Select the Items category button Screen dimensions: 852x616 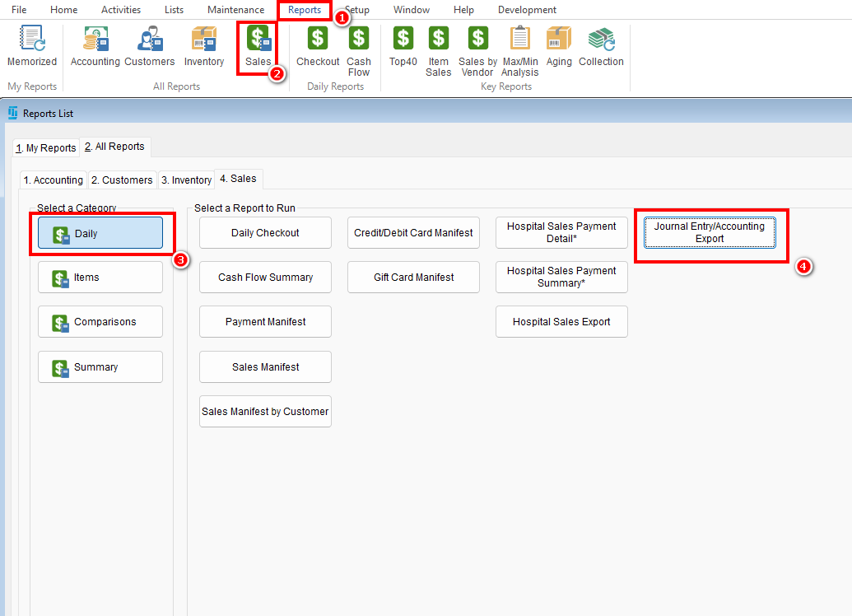click(x=100, y=278)
